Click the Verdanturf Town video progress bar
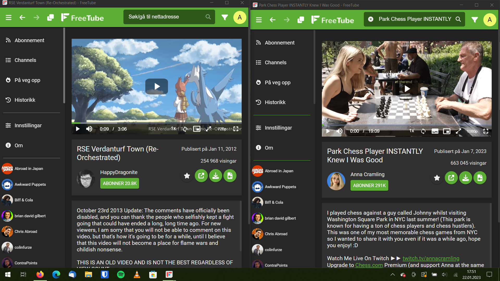 [156, 123]
